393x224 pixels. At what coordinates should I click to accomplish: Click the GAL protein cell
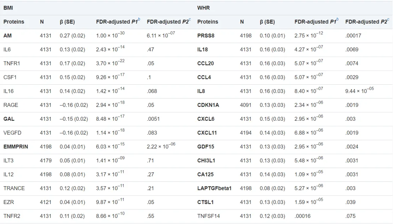point(9,119)
